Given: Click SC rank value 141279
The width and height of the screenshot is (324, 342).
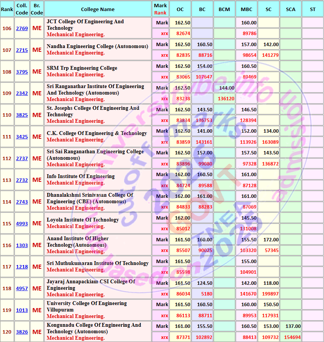Looking at the screenshot, I should [270, 55].
